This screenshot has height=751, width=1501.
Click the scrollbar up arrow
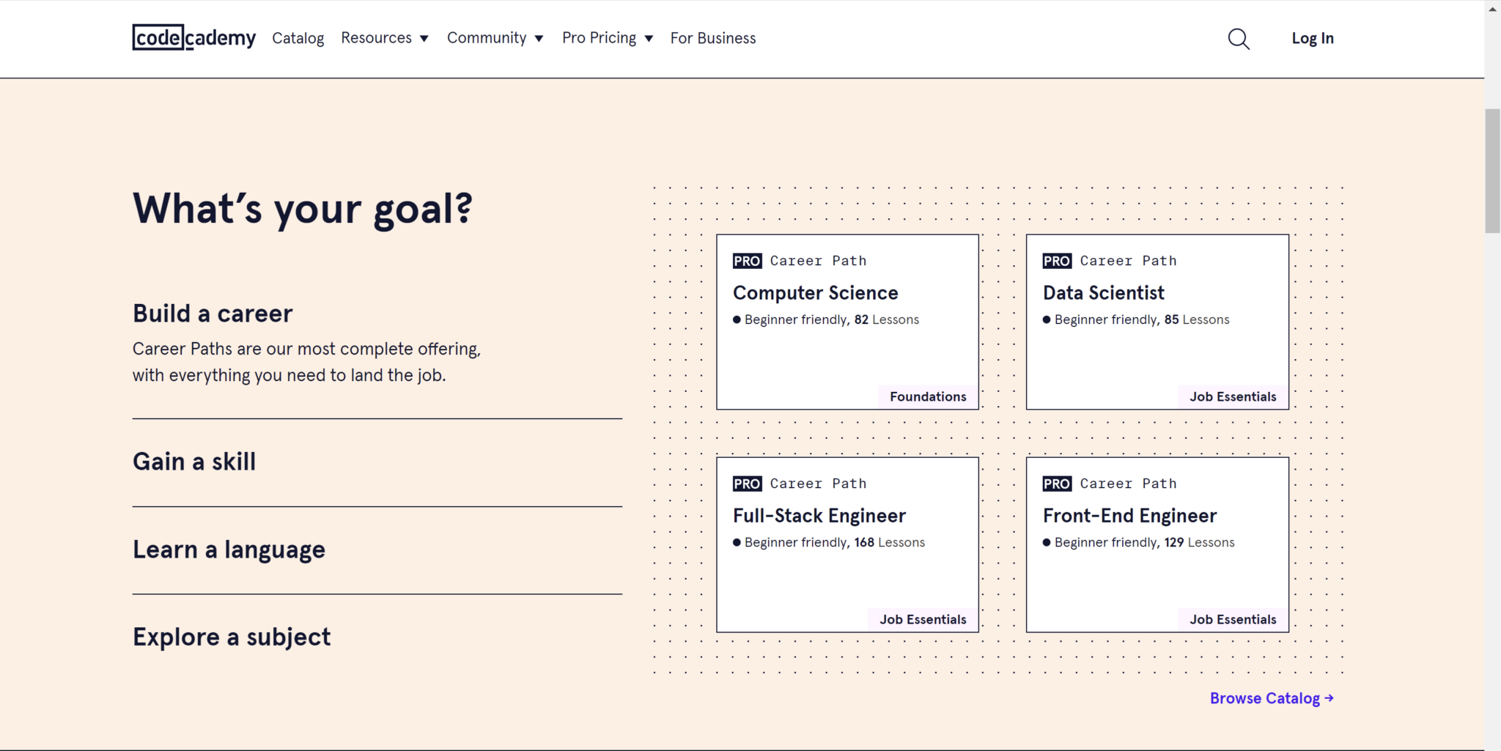click(x=1492, y=9)
